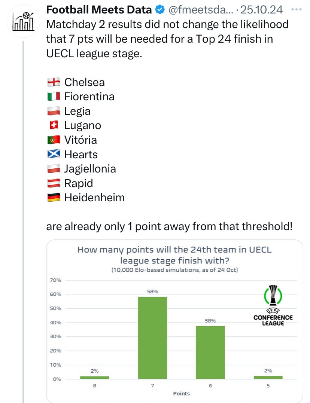Image resolution: width=310 pixels, height=403 pixels.
Task: Click the Austria flag beside Rapid
Action: 54,183
